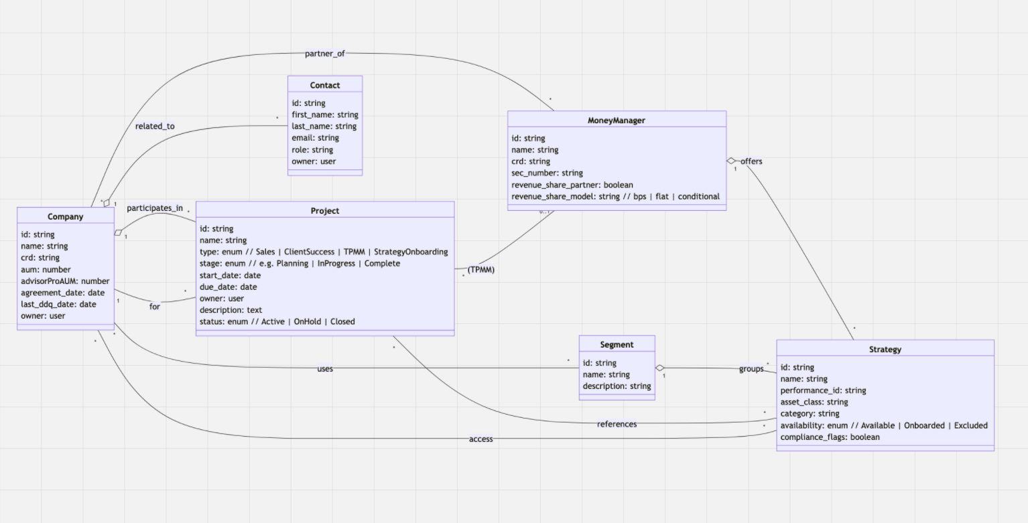Click the partner_of relationship label
Screen dimensions: 1028x523
[x=325, y=54]
